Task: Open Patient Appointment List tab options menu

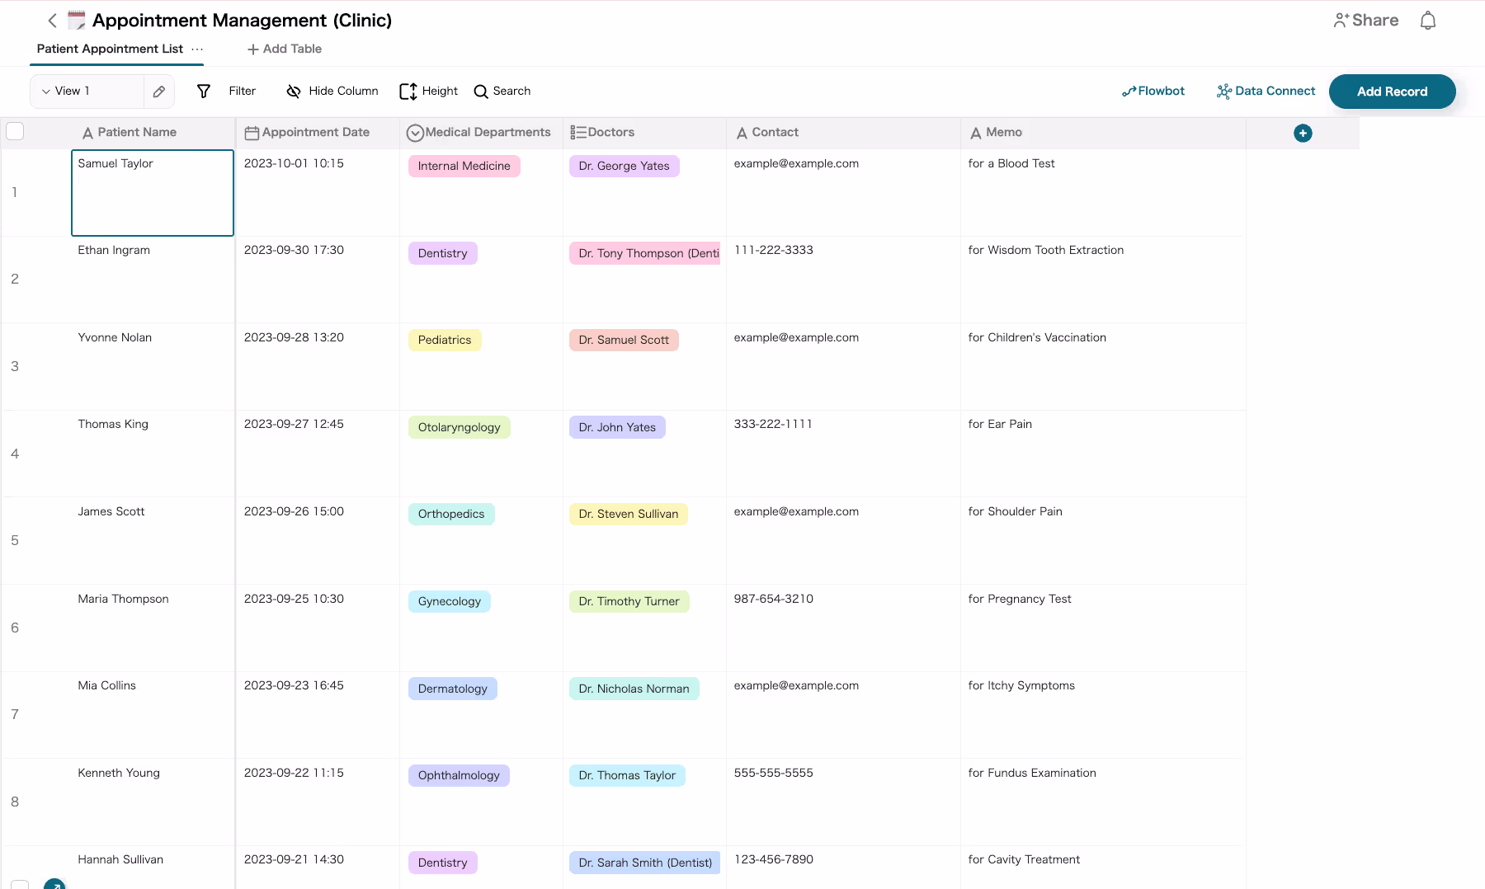Action: click(197, 49)
